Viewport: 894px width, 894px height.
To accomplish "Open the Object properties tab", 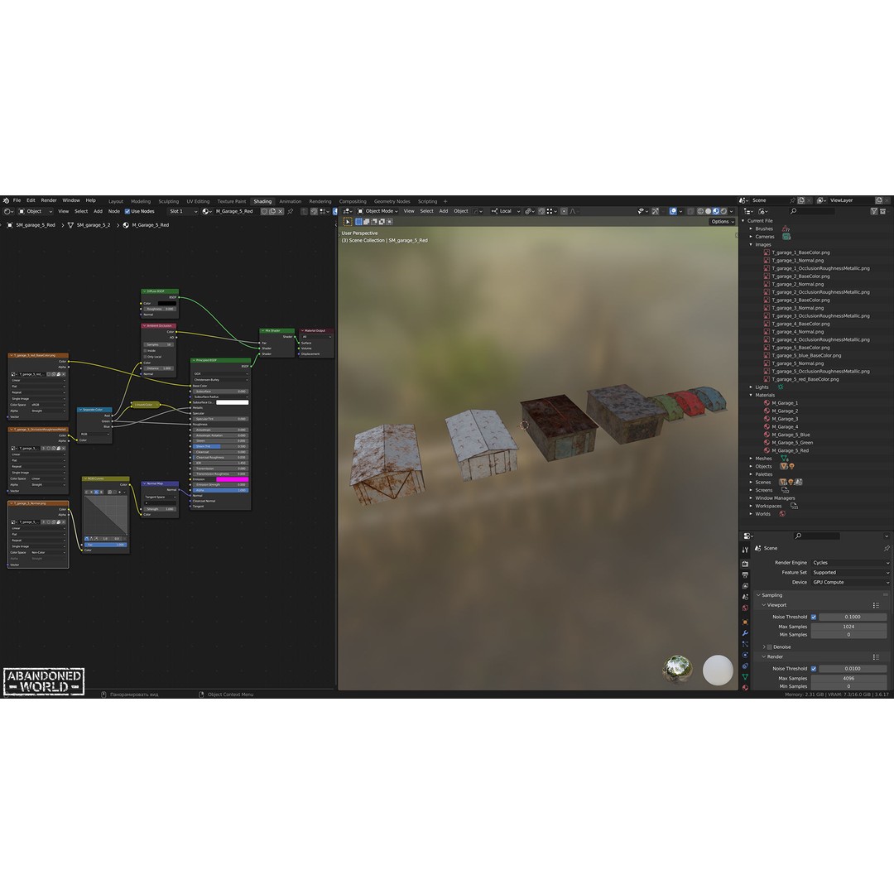I will point(745,622).
